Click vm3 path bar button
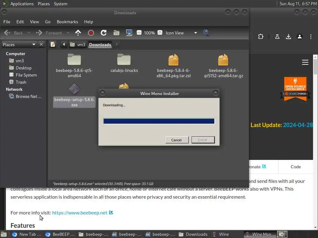 pyautogui.click(x=78, y=45)
